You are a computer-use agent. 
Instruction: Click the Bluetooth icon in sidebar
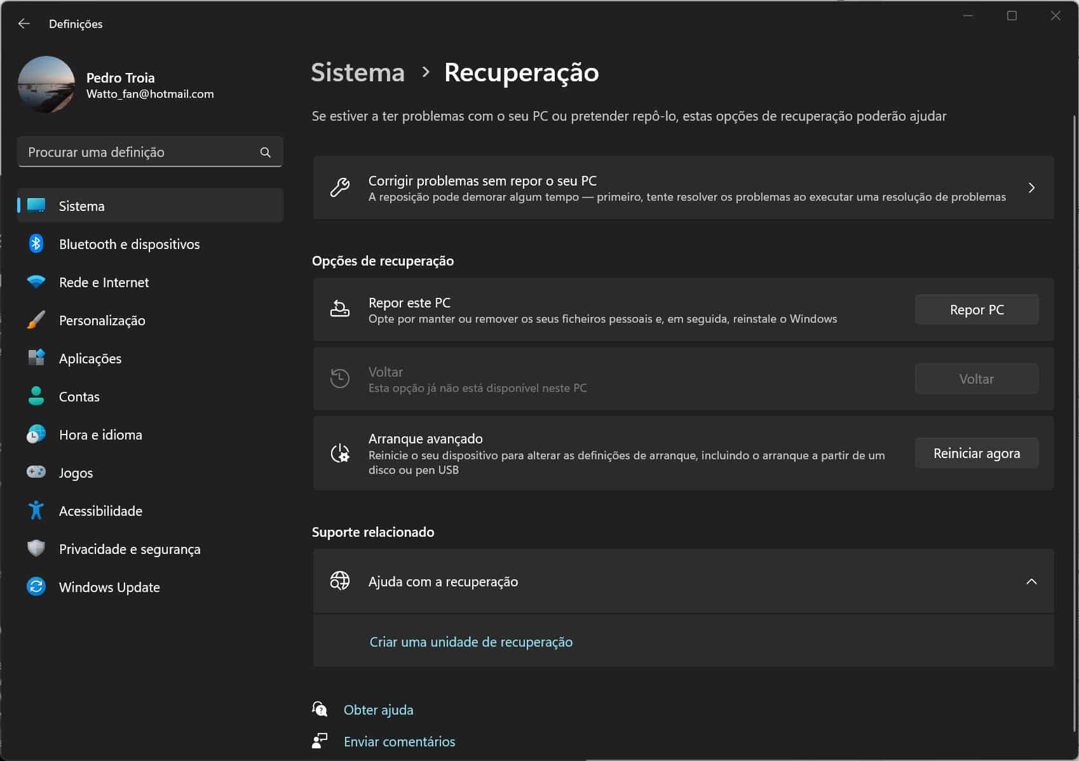[36, 244]
